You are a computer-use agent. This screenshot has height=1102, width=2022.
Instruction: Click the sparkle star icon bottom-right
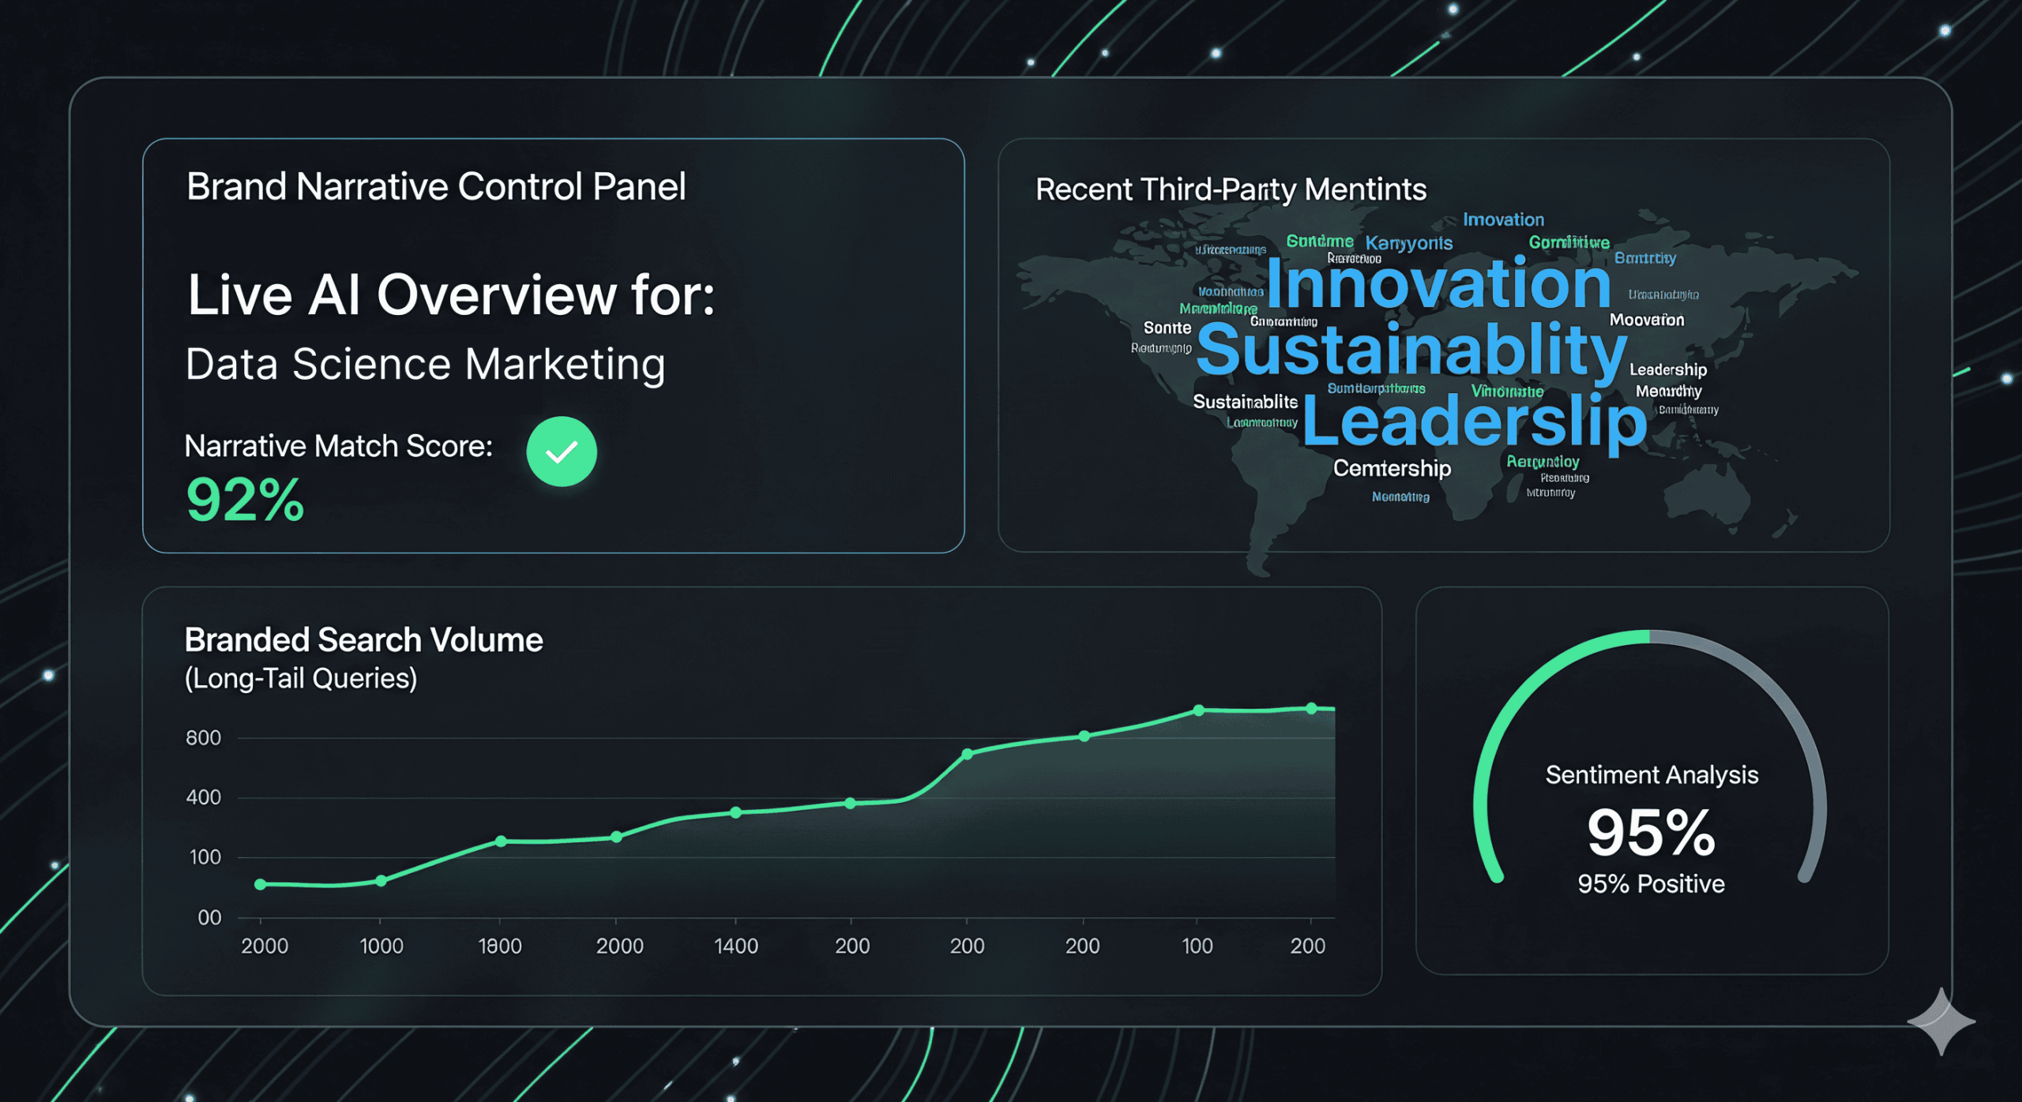click(x=1941, y=1021)
